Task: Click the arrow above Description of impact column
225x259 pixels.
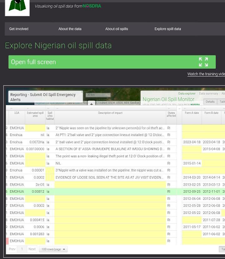Action: pyautogui.click(x=57, y=108)
